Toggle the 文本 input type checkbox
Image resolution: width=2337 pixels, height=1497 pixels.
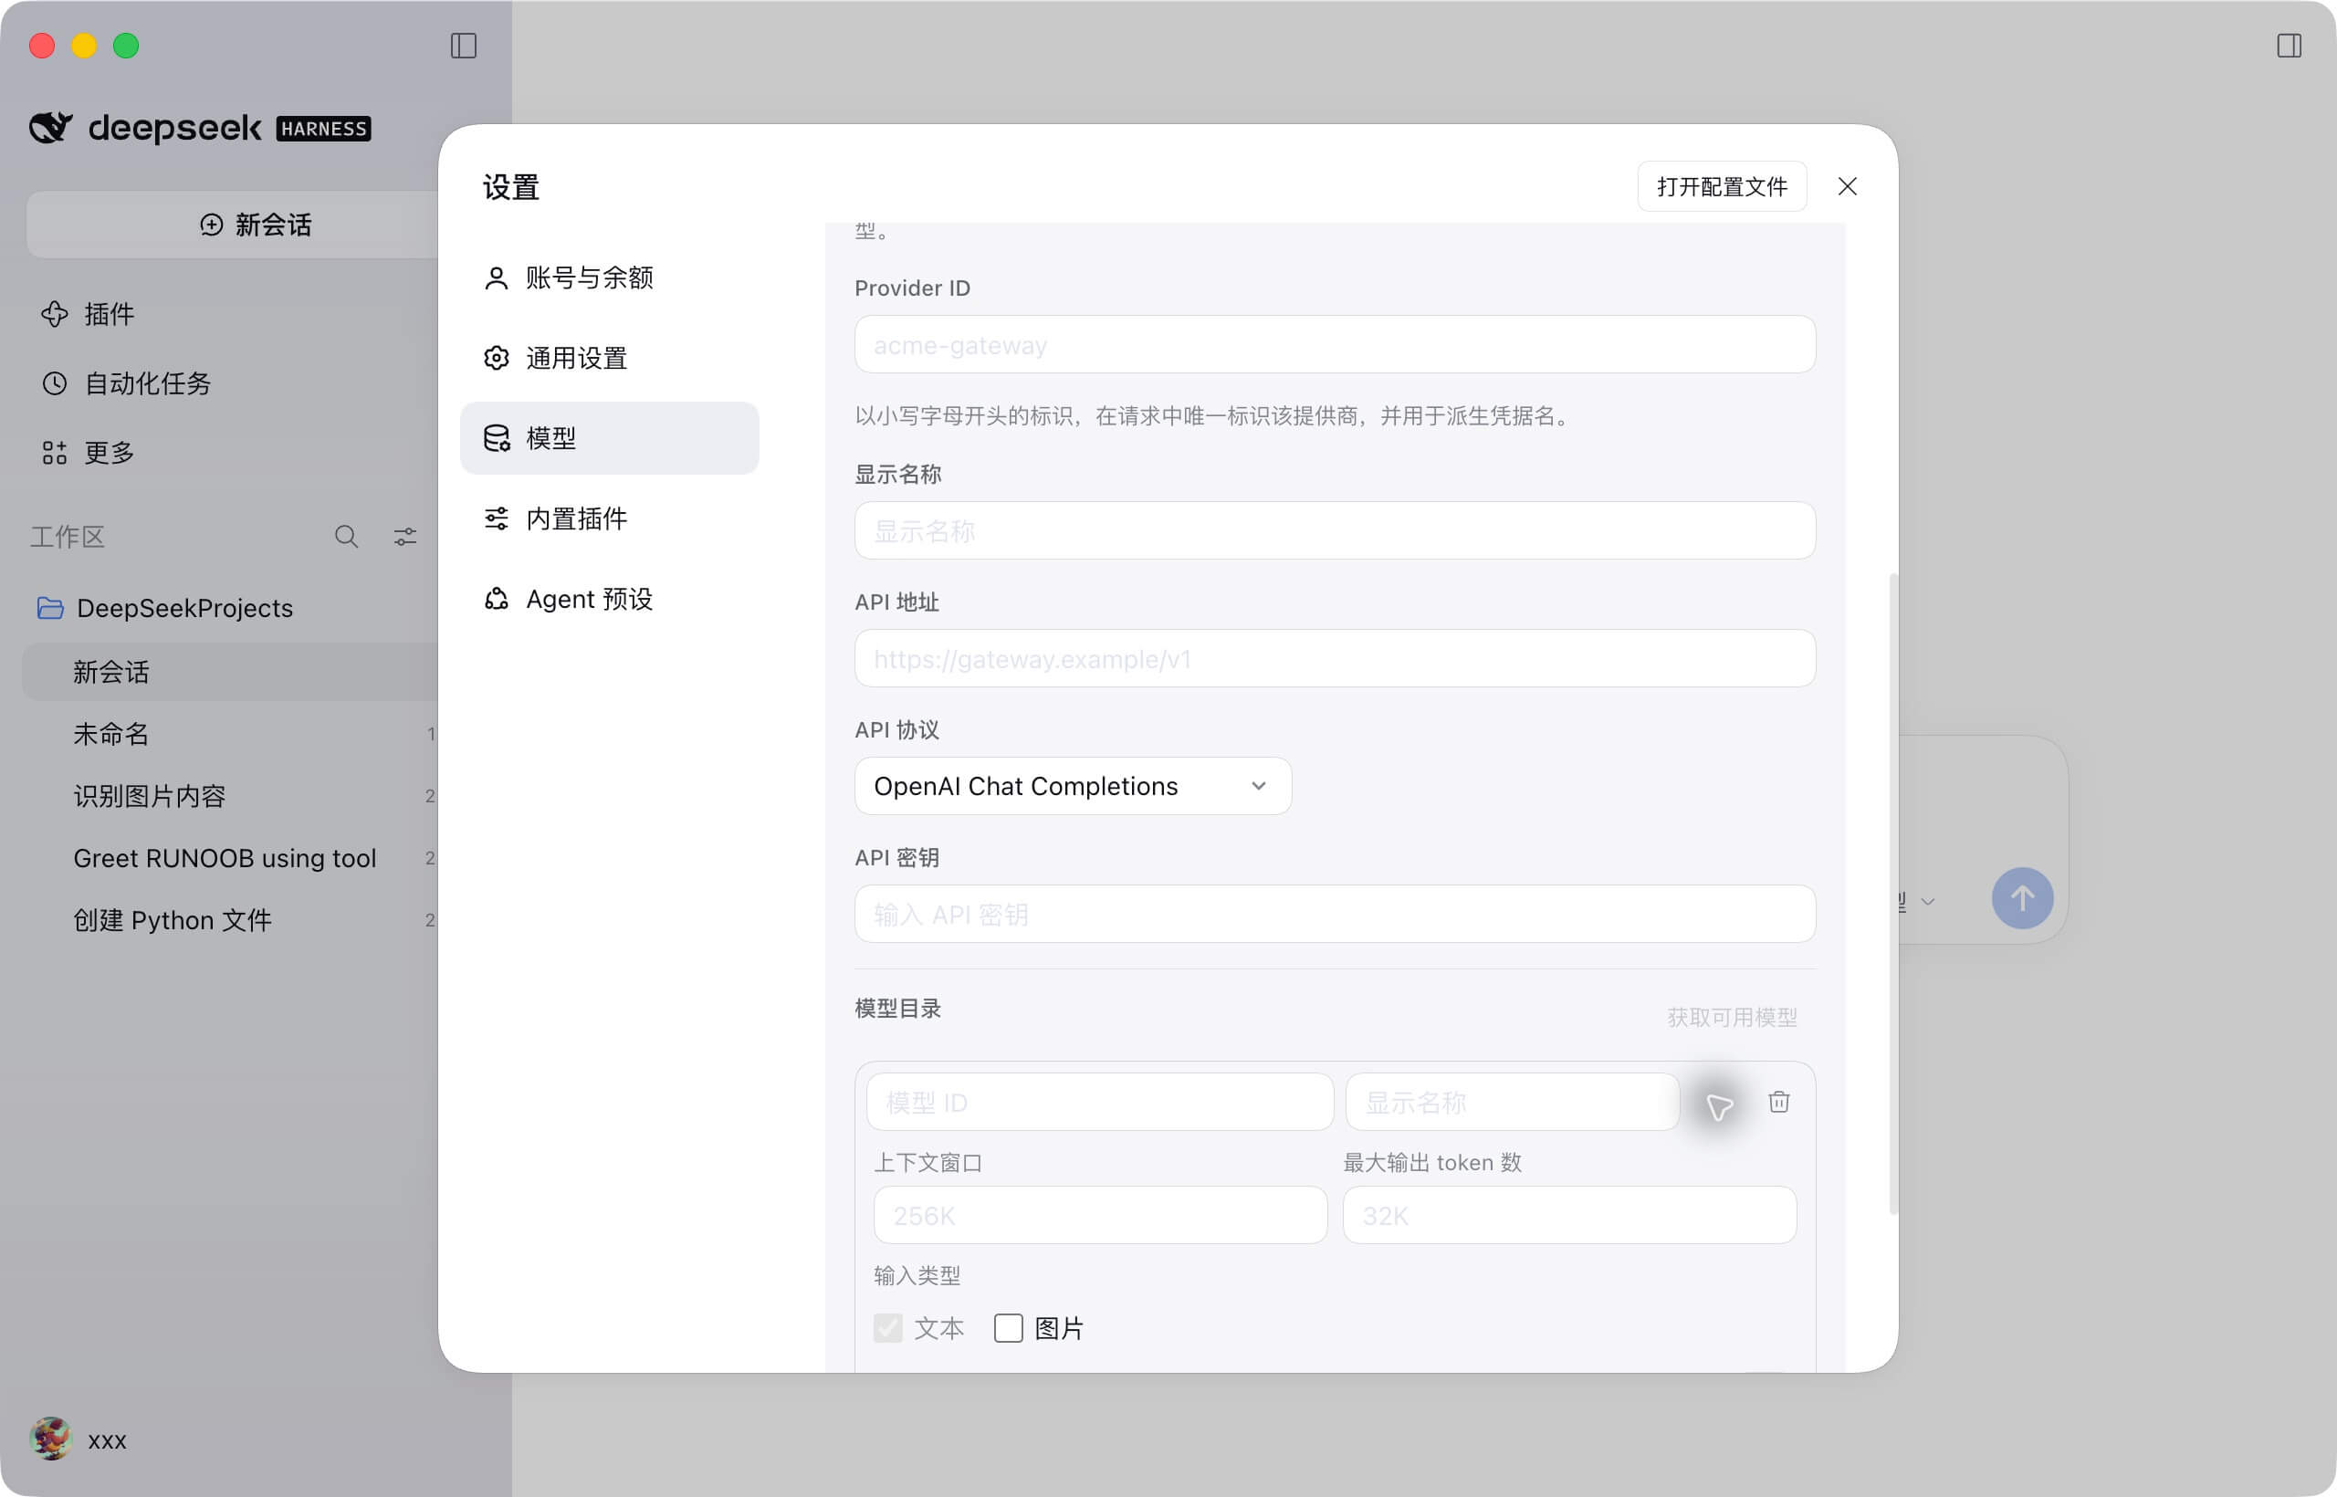tap(887, 1328)
